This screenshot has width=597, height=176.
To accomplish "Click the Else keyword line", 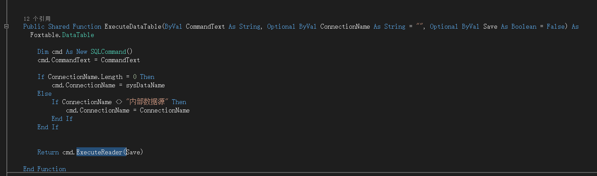I will pyautogui.click(x=45, y=94).
